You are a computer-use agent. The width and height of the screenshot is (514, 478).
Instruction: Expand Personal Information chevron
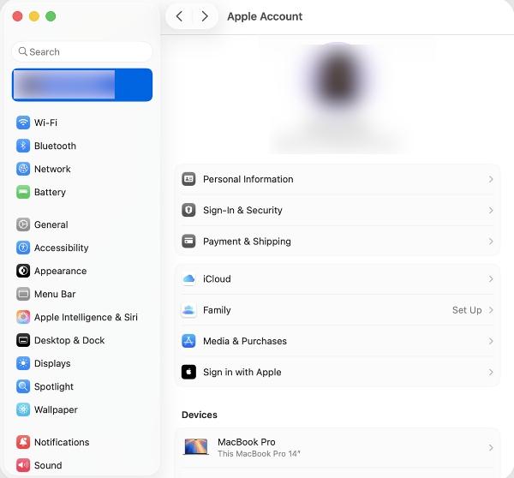[491, 179]
